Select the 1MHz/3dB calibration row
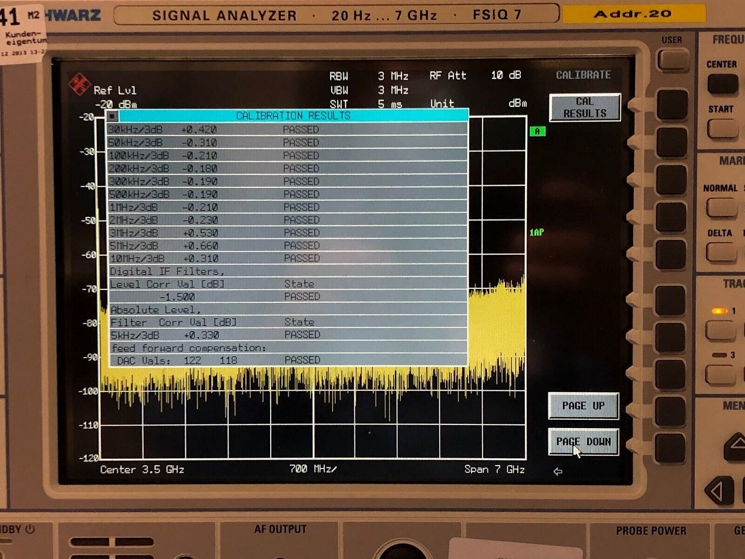The width and height of the screenshot is (745, 559). tap(287, 207)
